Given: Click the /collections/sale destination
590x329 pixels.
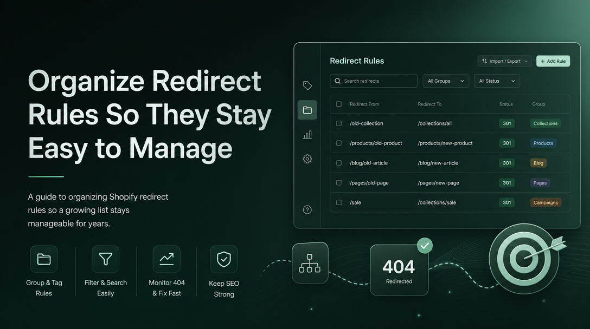Looking at the screenshot, I should (437, 202).
